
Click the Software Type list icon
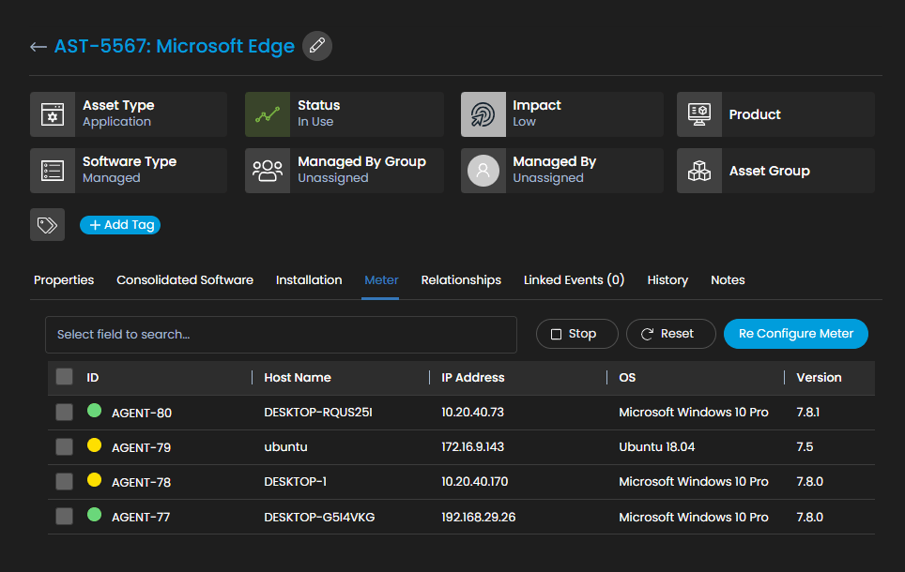53,171
